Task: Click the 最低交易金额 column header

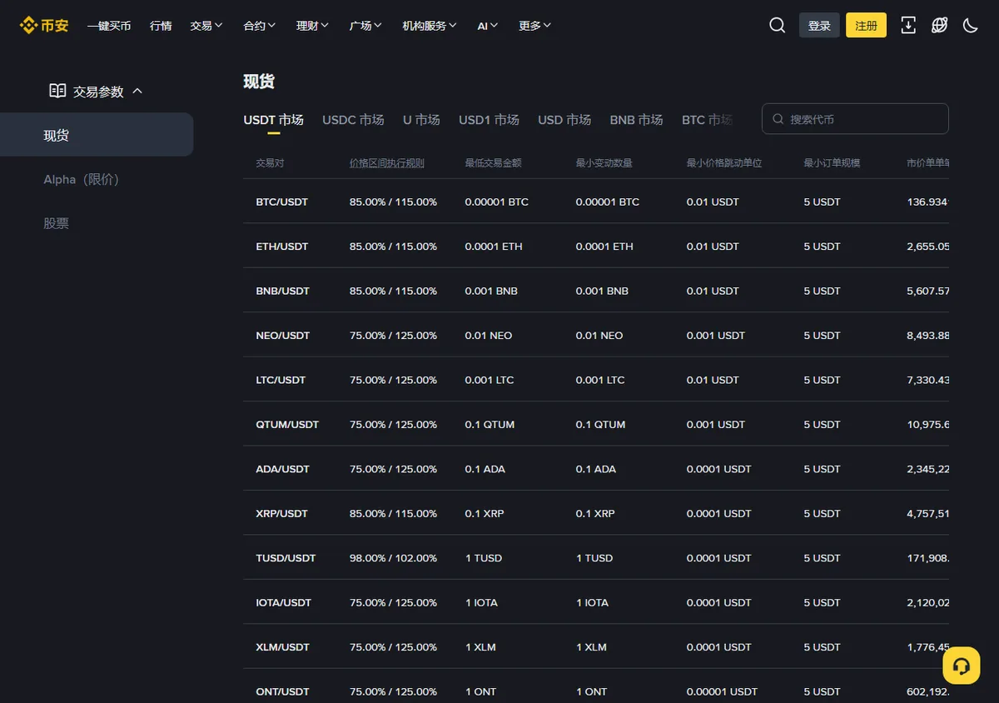Action: pos(494,163)
